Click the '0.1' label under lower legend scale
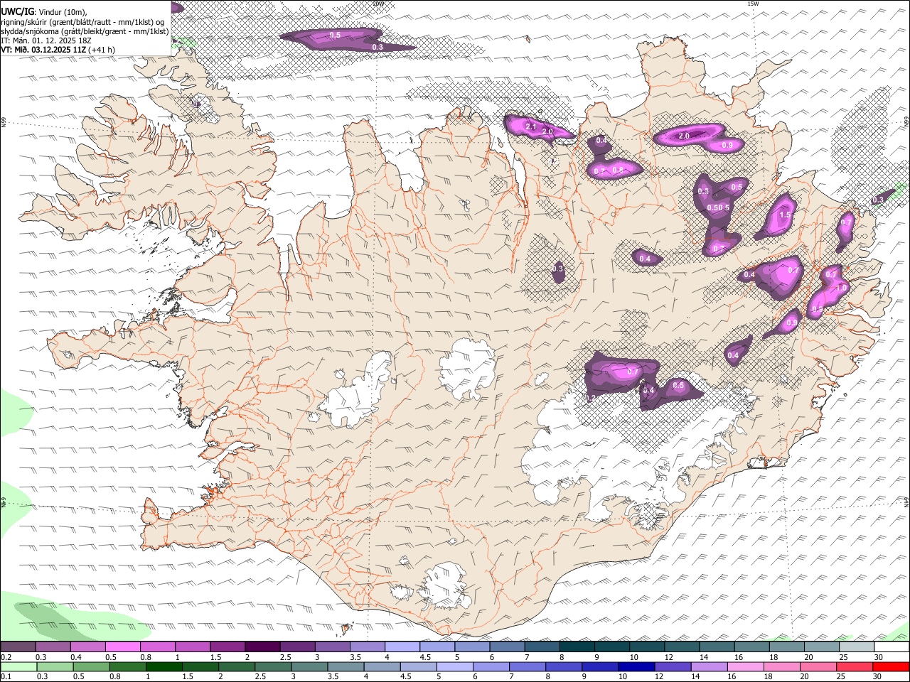The height and width of the screenshot is (682, 910). point(5,677)
